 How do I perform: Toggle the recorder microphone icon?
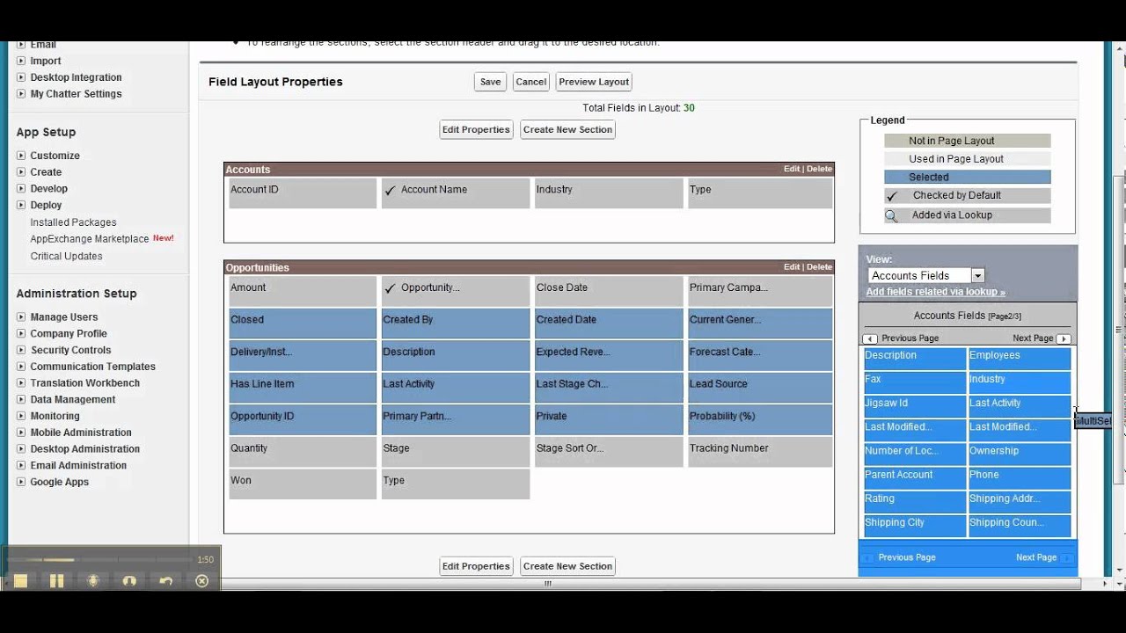(93, 581)
